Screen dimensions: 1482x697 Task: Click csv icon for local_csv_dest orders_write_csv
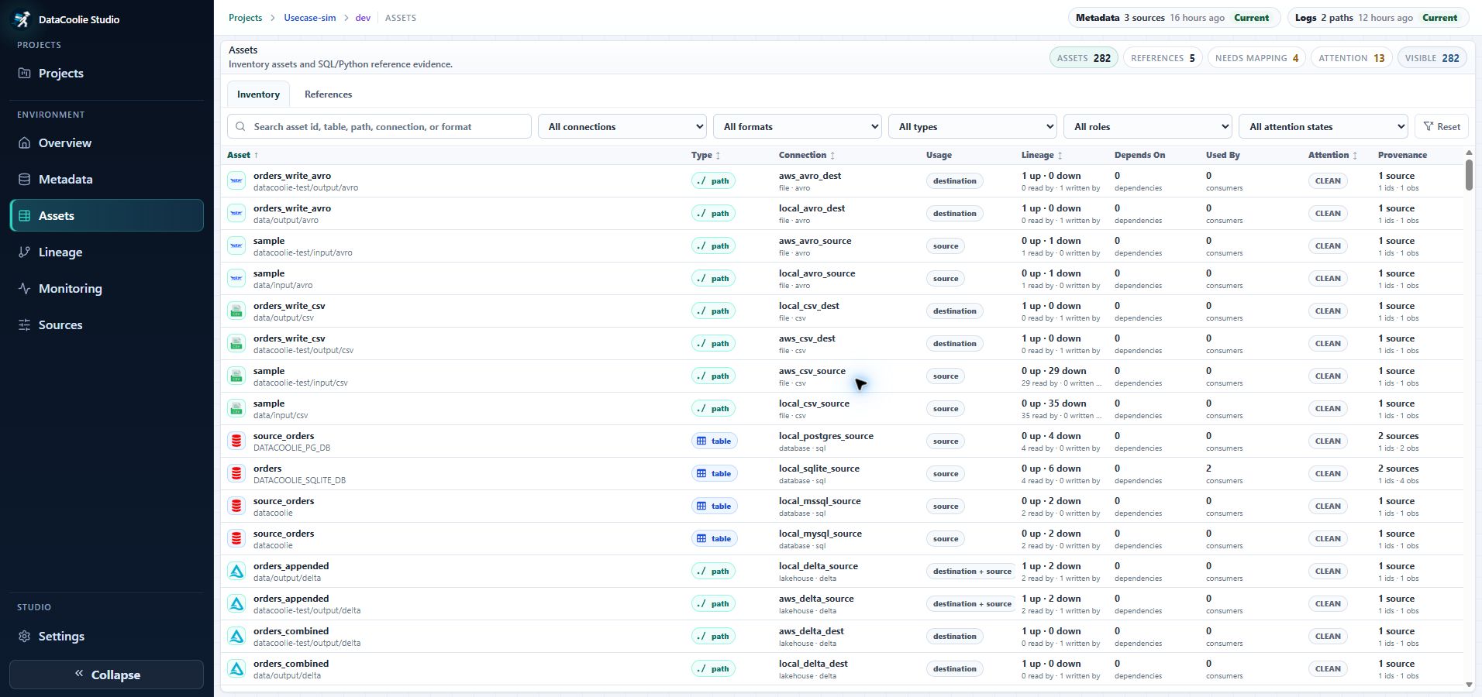coord(236,311)
